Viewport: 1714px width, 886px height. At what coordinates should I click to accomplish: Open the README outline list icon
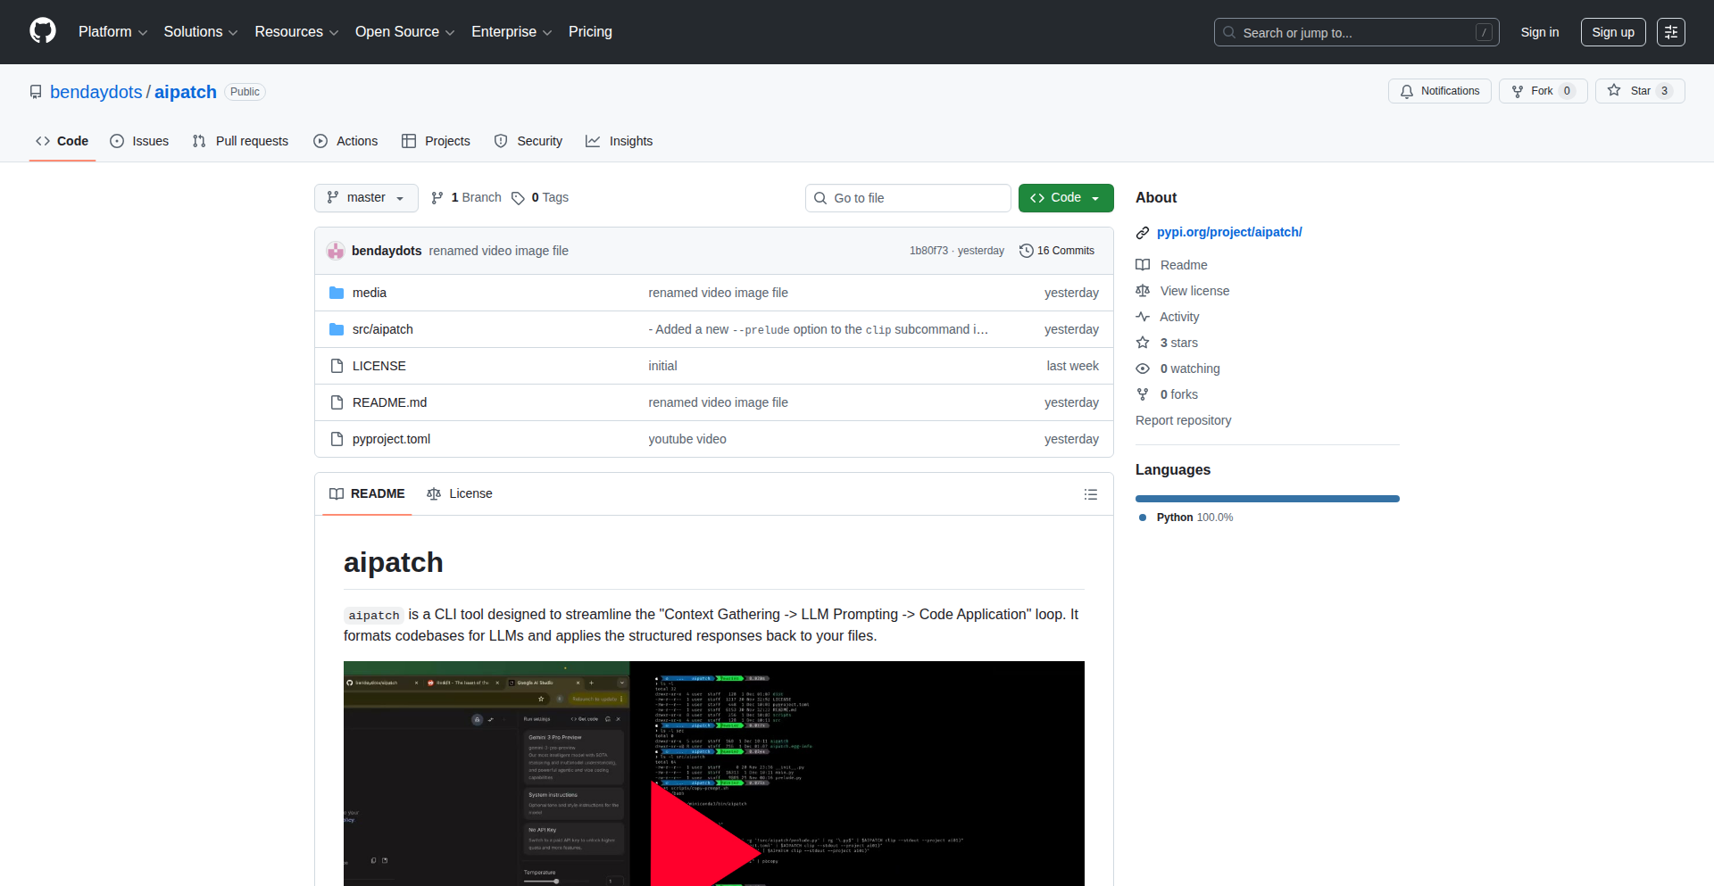[x=1090, y=493]
